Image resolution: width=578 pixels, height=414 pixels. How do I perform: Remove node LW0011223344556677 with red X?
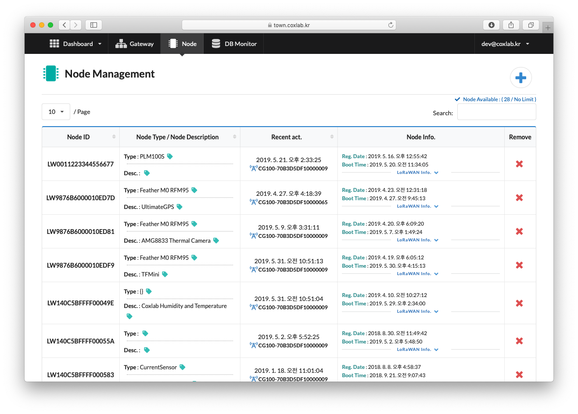coord(519,164)
